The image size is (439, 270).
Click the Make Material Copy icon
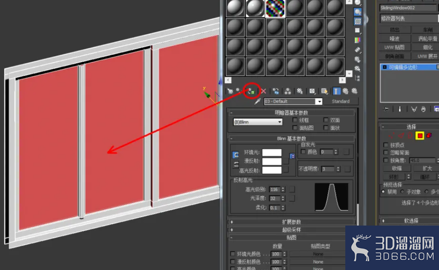click(x=276, y=91)
